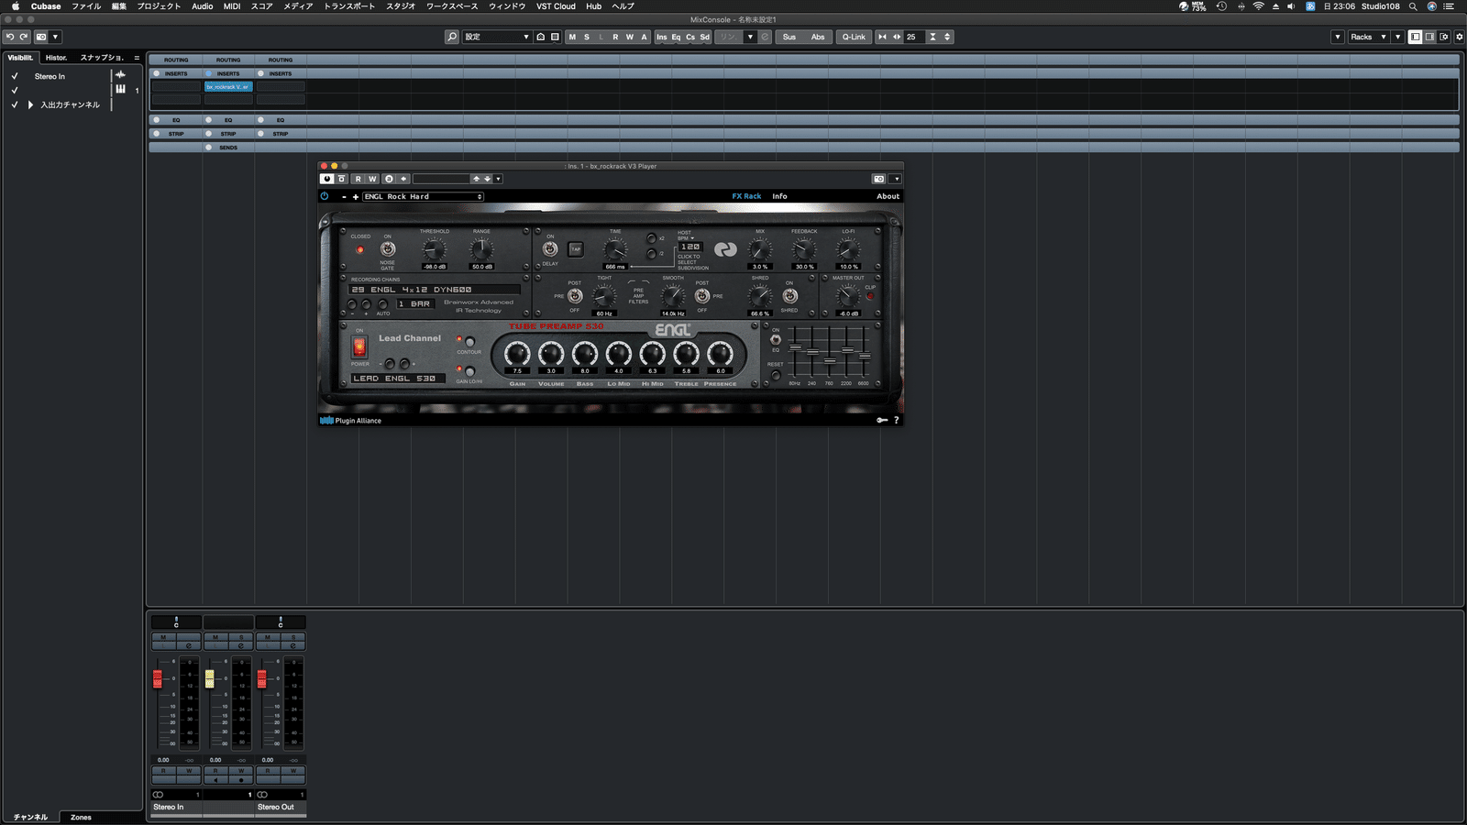Open the plugin preset browser arrow in the plug-in window header
The width and height of the screenshot is (1467, 825).
tap(498, 179)
